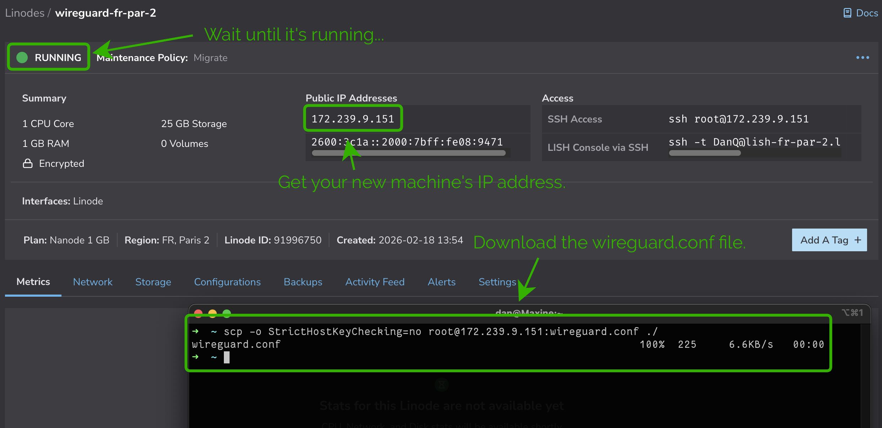Open the Backups tab
Viewport: 882px width, 428px height.
(x=303, y=282)
